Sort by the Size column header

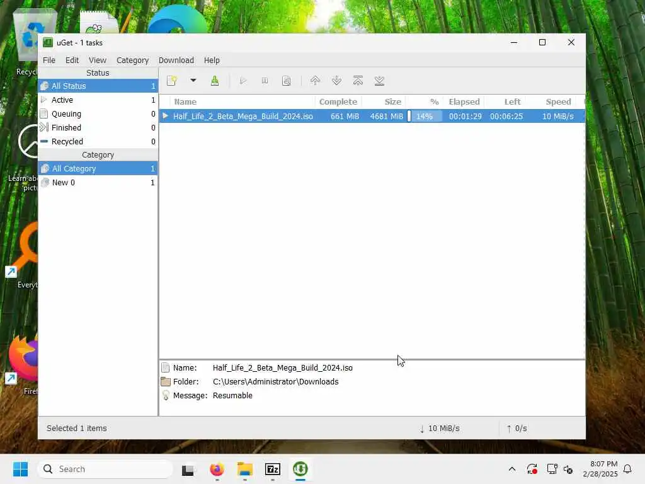pos(384,101)
